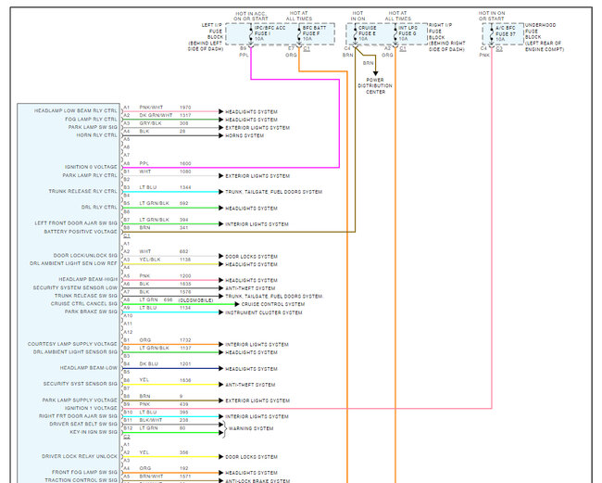Select the 'DRL RLY CTRL' label

click(99, 207)
